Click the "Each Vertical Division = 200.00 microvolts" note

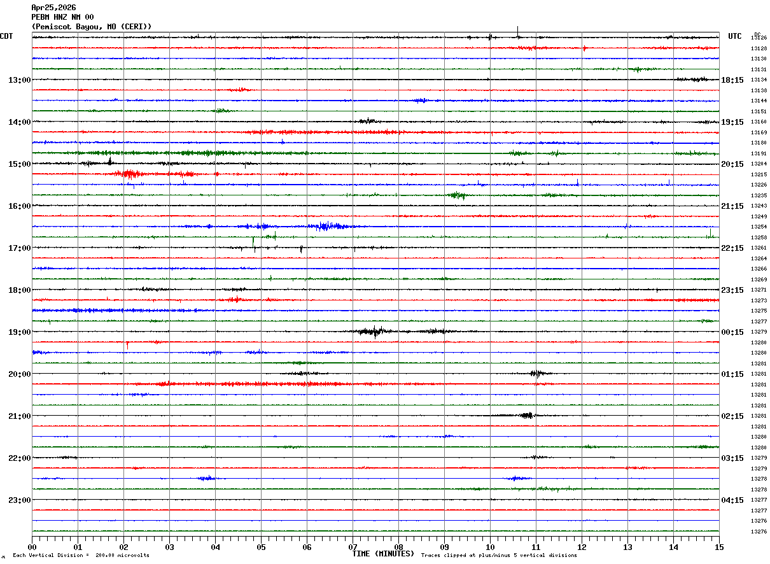(x=81, y=555)
